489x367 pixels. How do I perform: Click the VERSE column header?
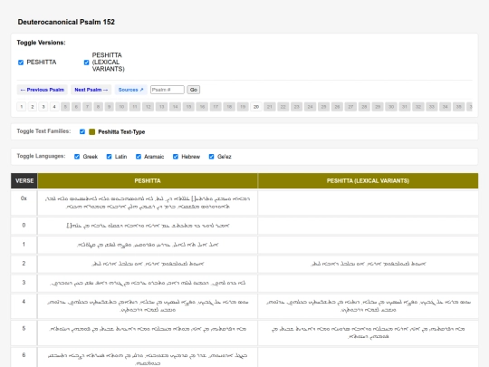(x=24, y=181)
